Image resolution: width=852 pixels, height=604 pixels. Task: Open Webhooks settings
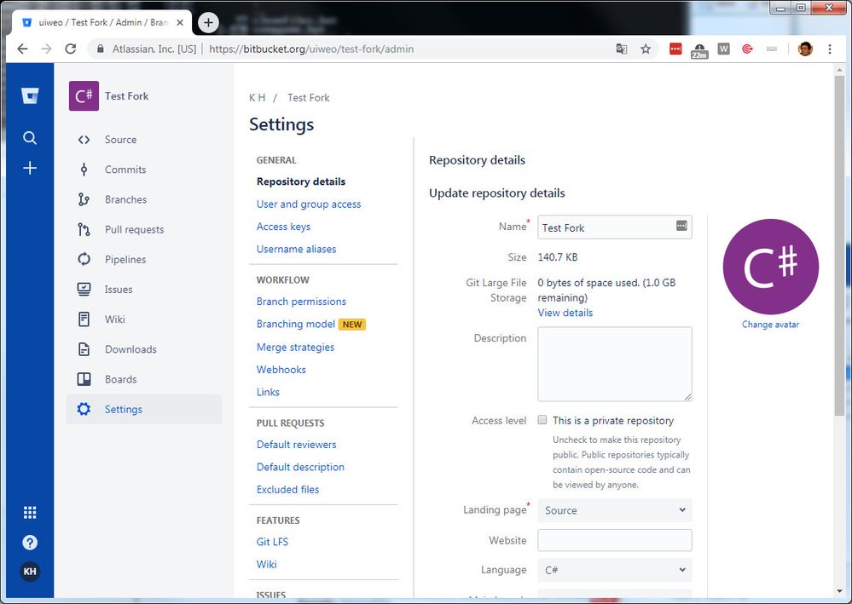click(281, 370)
